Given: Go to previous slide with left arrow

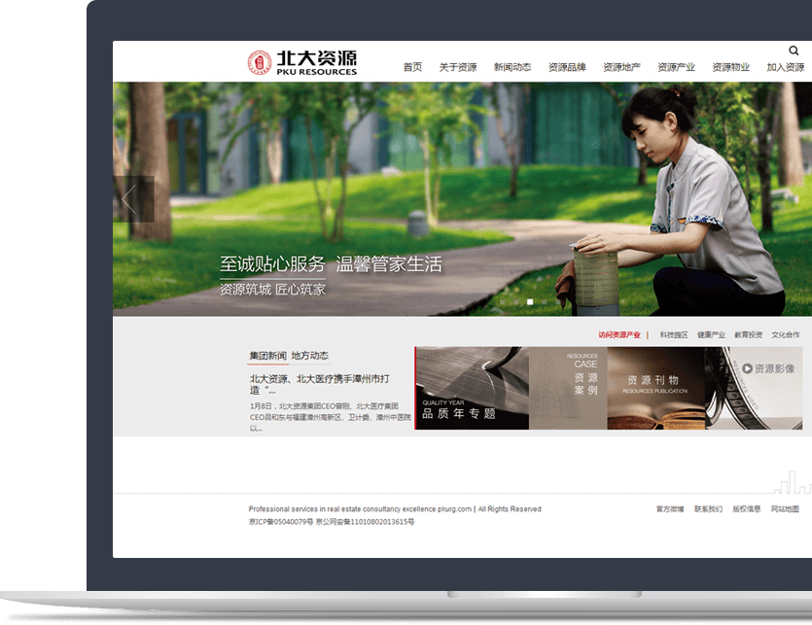Looking at the screenshot, I should pos(132,198).
